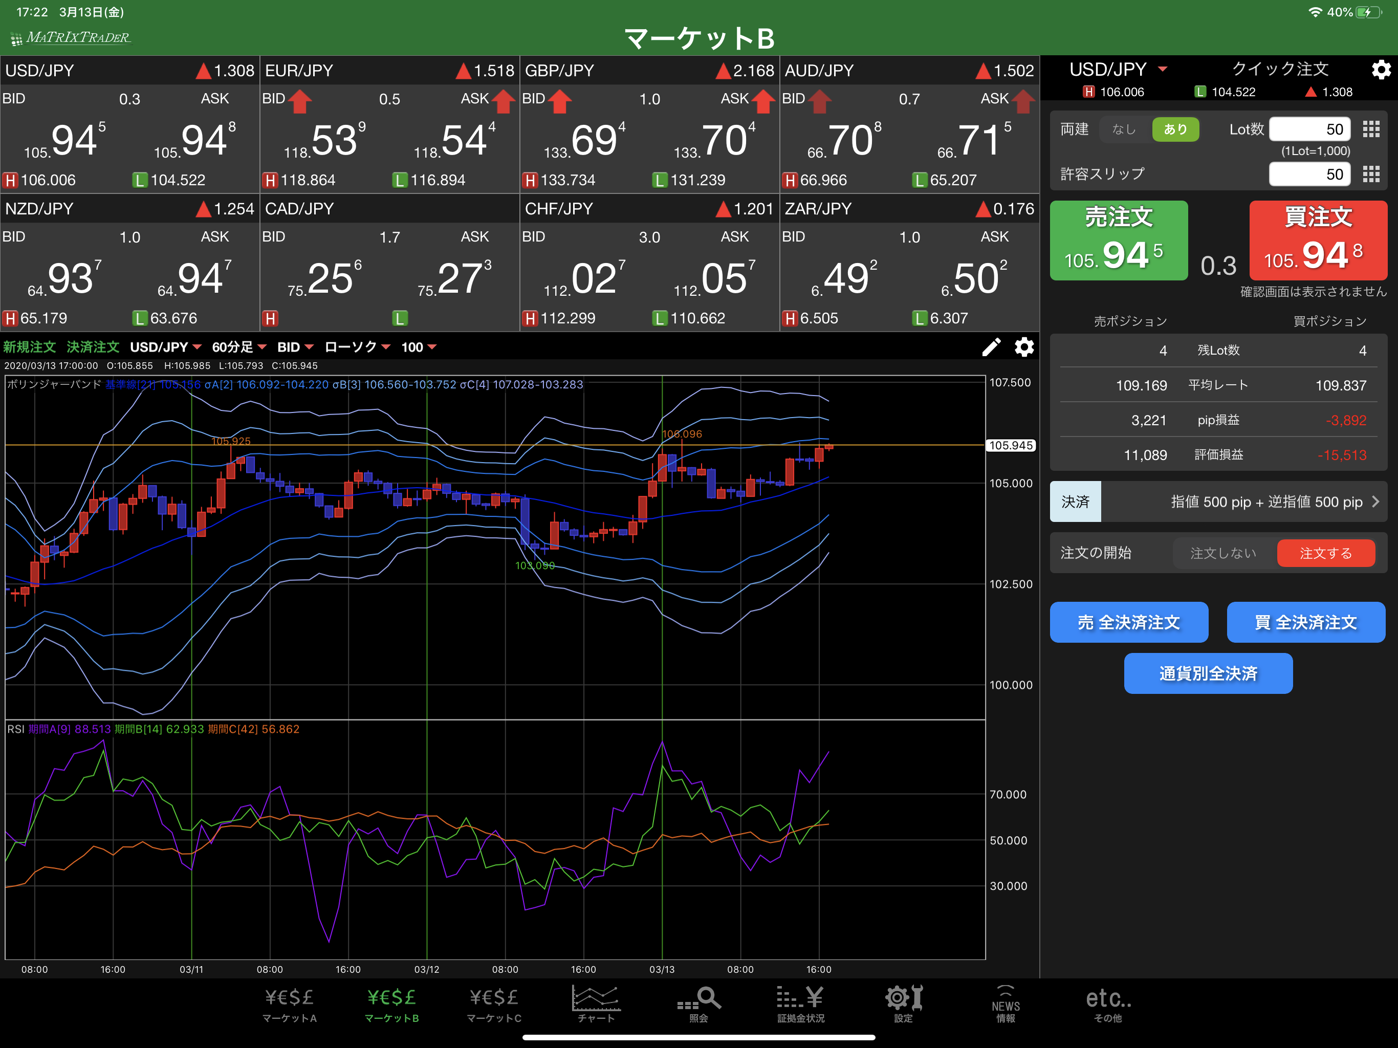Open the BID price type dropdown

tap(295, 347)
